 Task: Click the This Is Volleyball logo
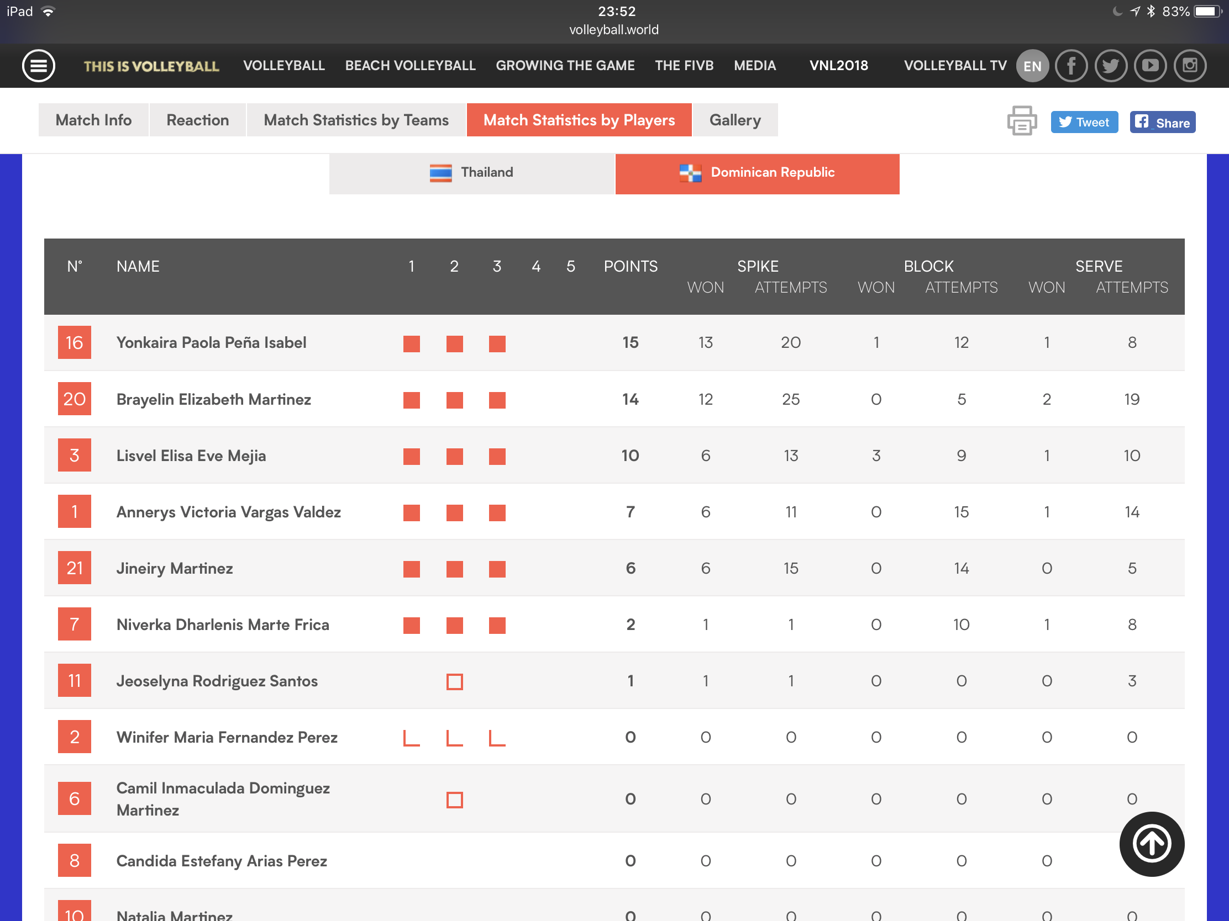[x=151, y=66]
